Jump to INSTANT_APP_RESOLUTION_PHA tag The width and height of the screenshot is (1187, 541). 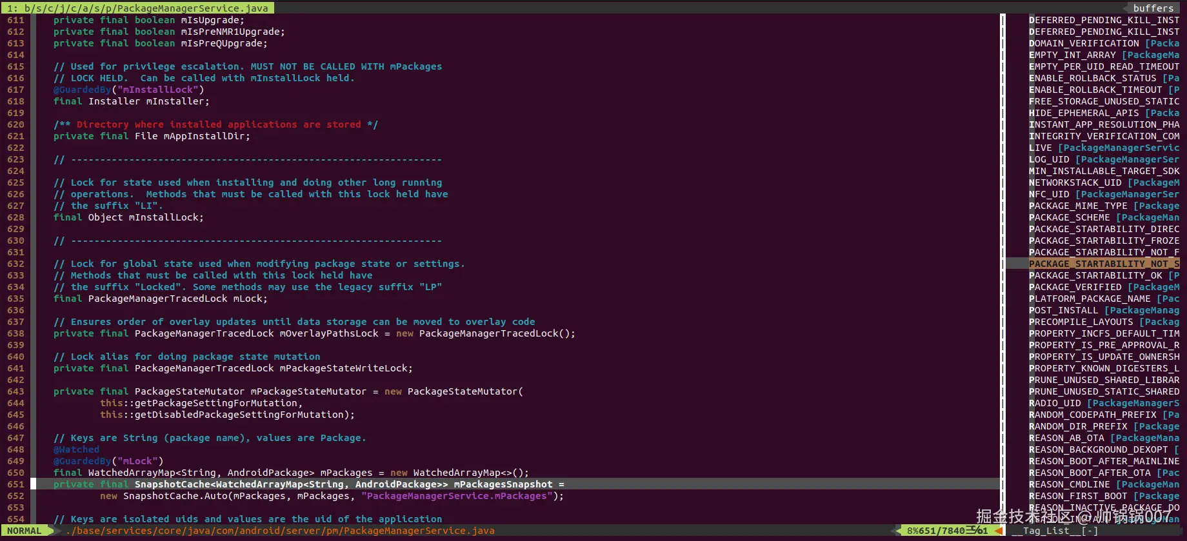(1104, 124)
